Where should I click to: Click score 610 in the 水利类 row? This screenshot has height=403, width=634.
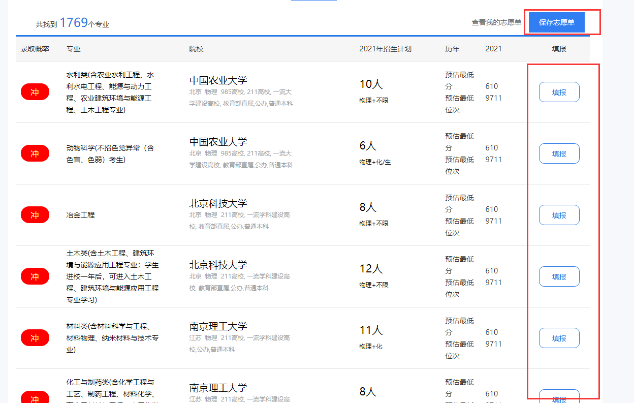point(492,86)
